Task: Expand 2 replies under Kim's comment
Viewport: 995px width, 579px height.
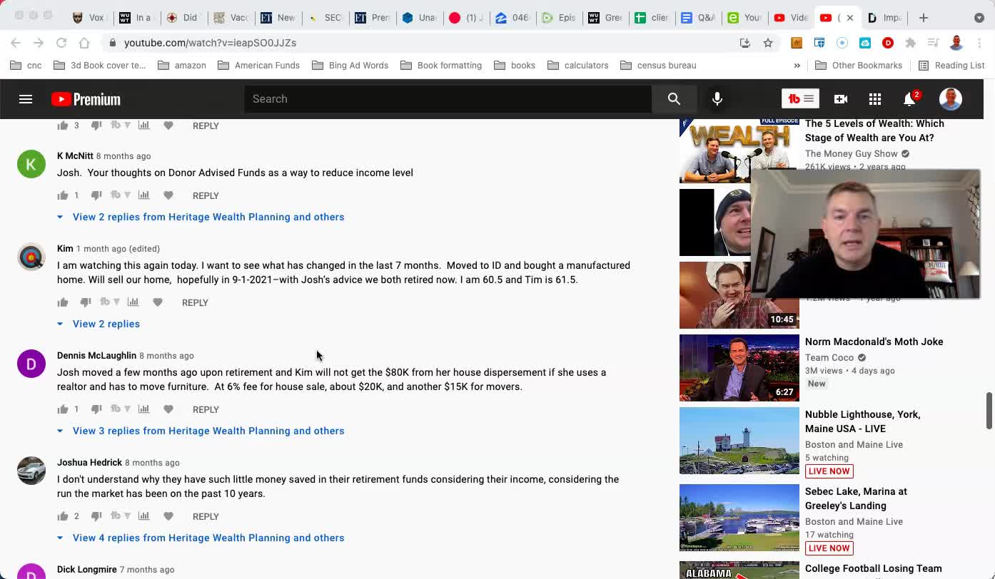Action: click(99, 324)
